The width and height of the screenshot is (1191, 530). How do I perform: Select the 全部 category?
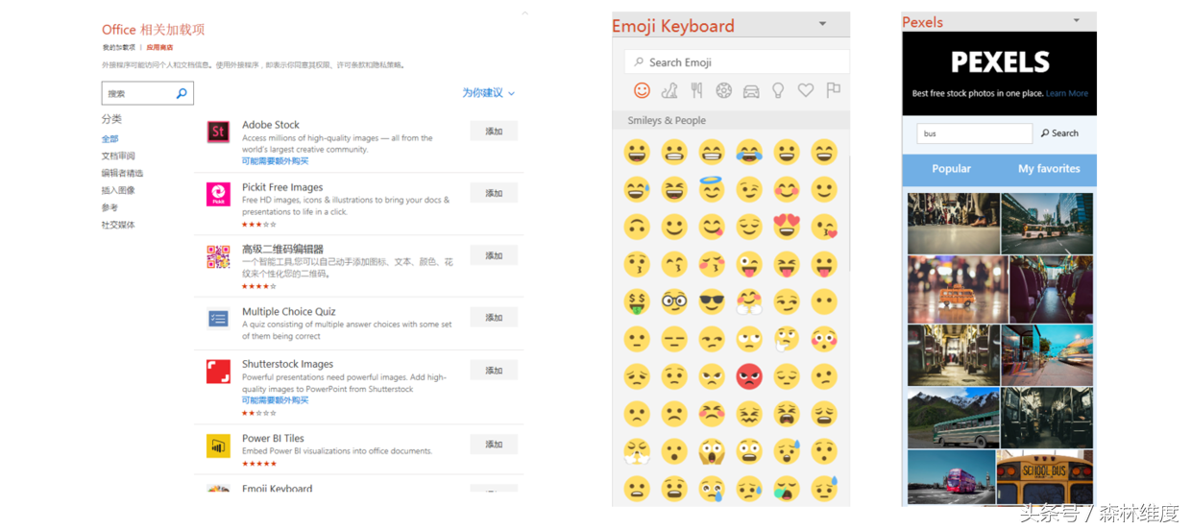click(x=110, y=139)
